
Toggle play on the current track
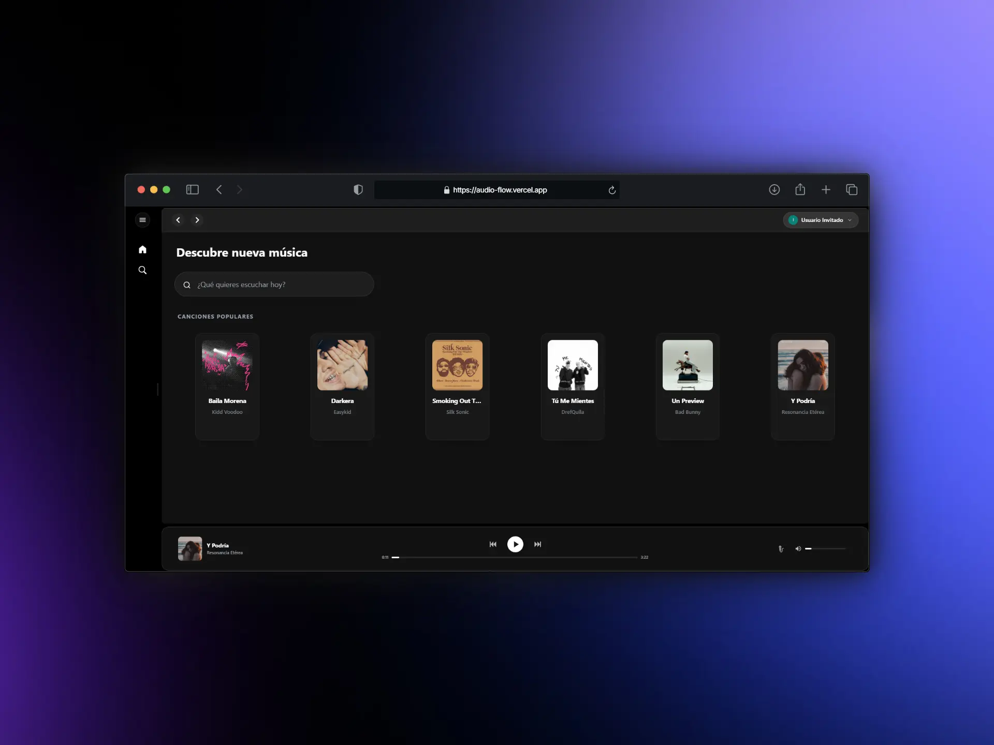click(515, 544)
